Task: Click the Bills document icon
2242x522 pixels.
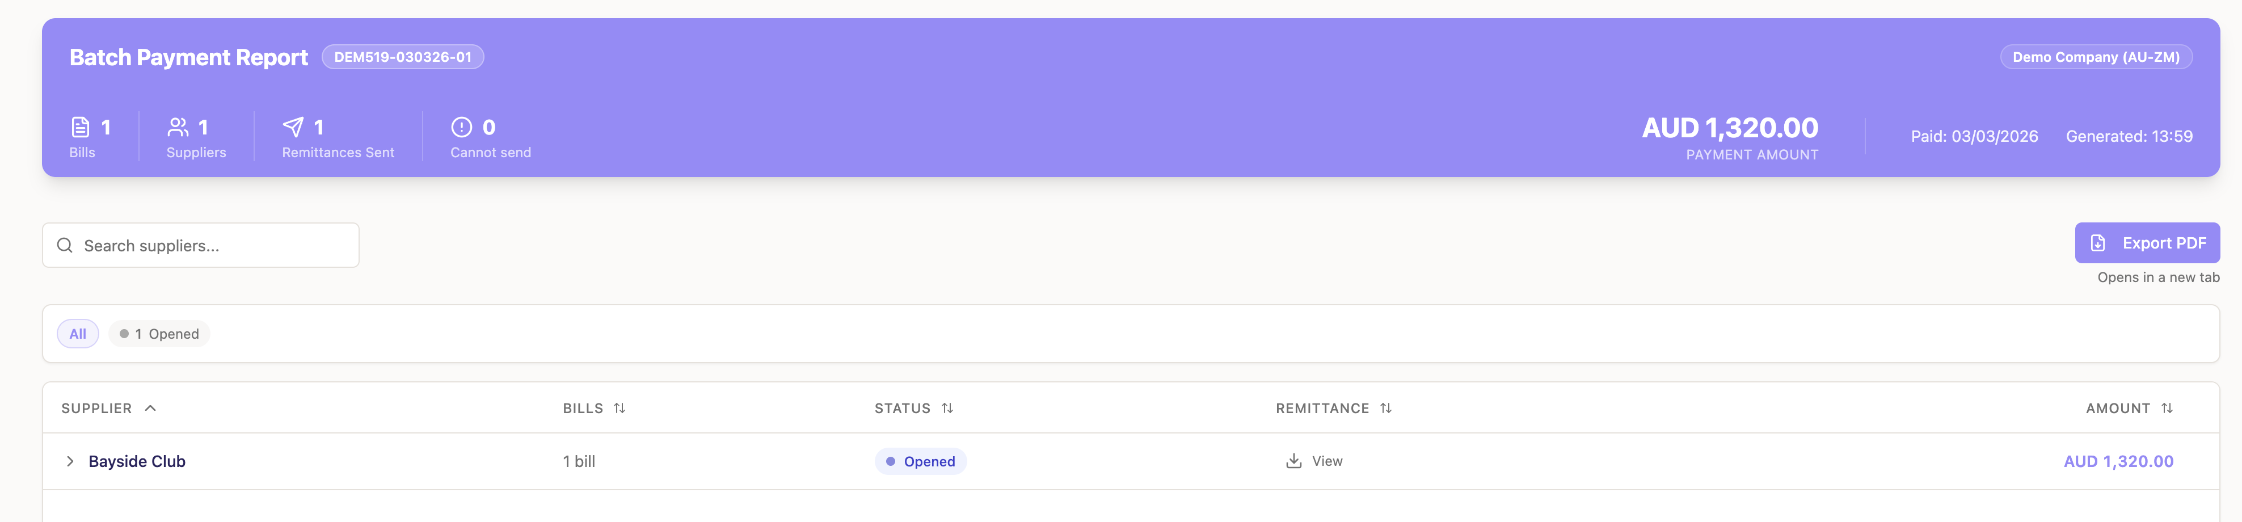Action: (x=80, y=127)
